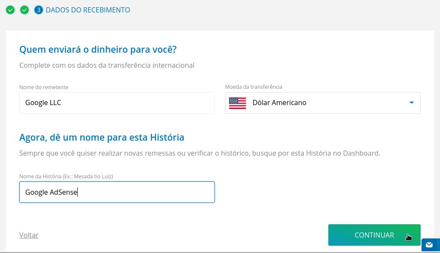Open the envelope message widget icon

click(x=429, y=245)
